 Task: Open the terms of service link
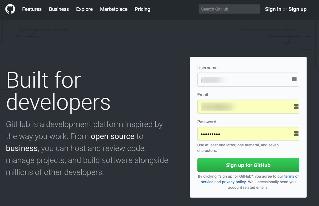291,176
